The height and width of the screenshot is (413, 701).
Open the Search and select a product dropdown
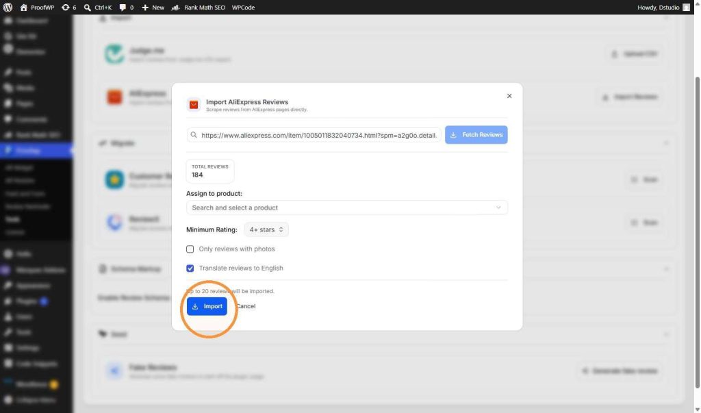click(347, 208)
